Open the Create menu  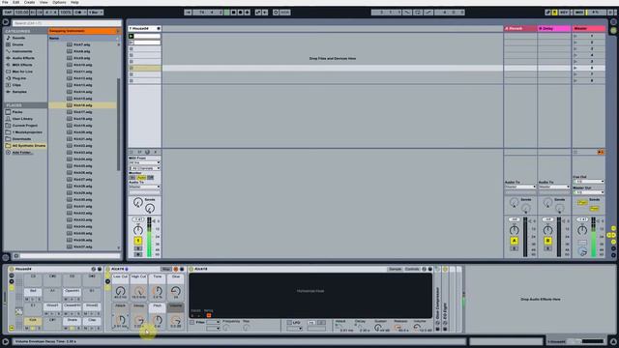29,2
